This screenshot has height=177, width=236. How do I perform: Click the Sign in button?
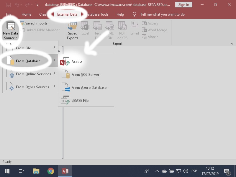coord(183,5)
